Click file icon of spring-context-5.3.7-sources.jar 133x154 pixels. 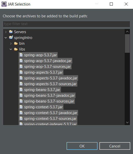pos(21,118)
